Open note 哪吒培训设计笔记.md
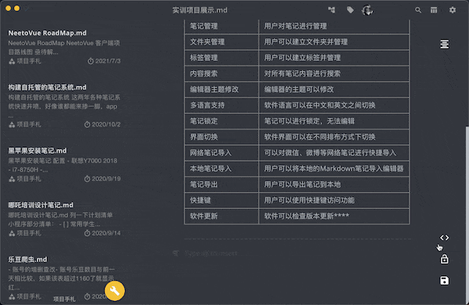This screenshot has width=469, height=305. coord(41,204)
